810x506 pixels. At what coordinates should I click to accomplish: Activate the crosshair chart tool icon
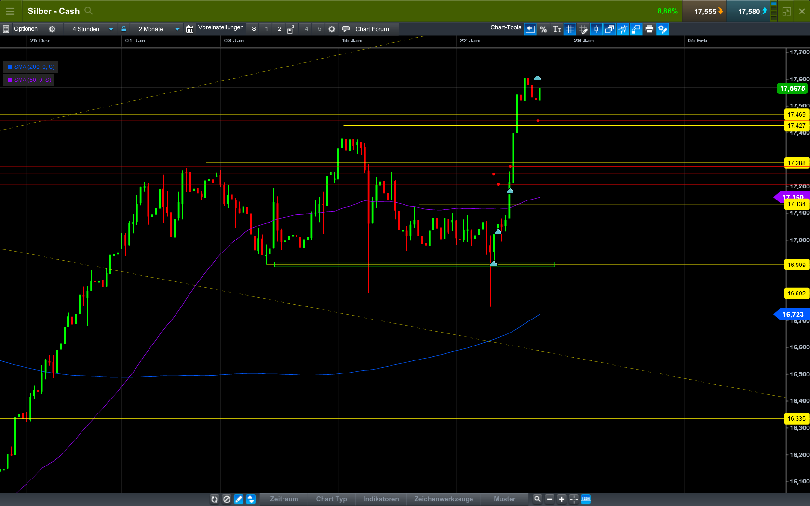click(570, 29)
